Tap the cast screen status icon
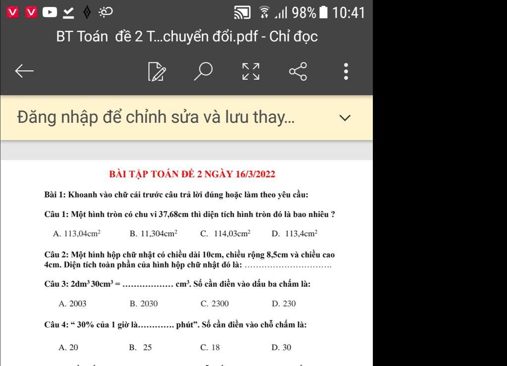The image size is (507, 366). (x=242, y=12)
